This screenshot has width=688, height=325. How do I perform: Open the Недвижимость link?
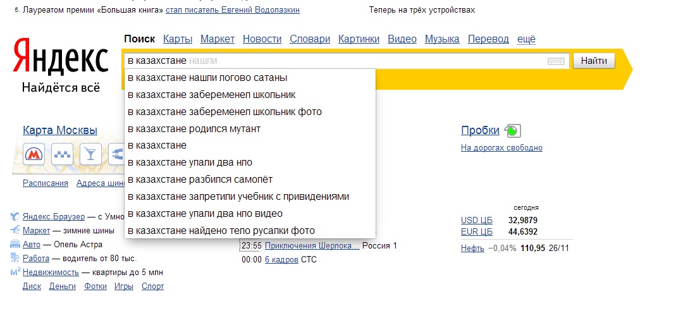click(51, 273)
